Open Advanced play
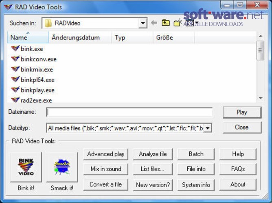 point(105,154)
